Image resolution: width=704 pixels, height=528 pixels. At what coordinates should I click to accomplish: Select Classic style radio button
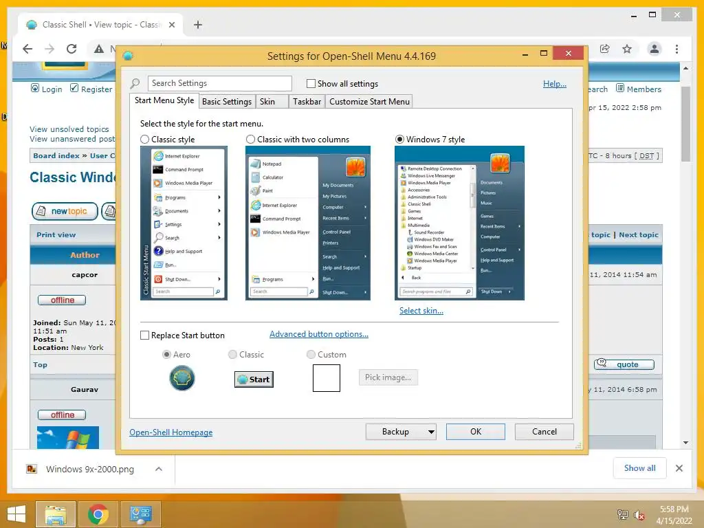(x=144, y=139)
